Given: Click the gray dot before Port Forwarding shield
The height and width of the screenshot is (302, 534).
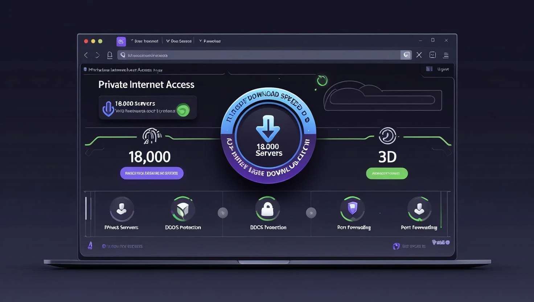Looking at the screenshot, I should (311, 213).
